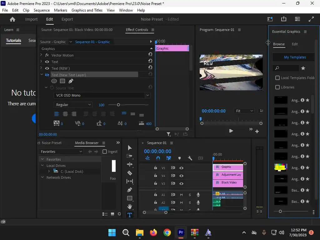Select the Type tool
320x240 pixels.
tap(130, 215)
